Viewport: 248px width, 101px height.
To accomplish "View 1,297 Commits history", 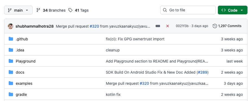I will (x=227, y=26).
